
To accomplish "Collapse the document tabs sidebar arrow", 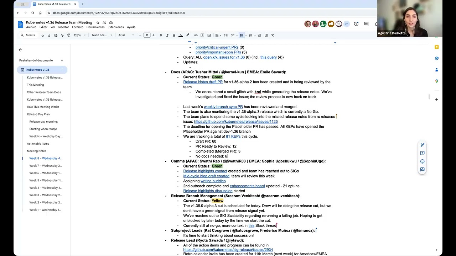I will click(x=20, y=50).
